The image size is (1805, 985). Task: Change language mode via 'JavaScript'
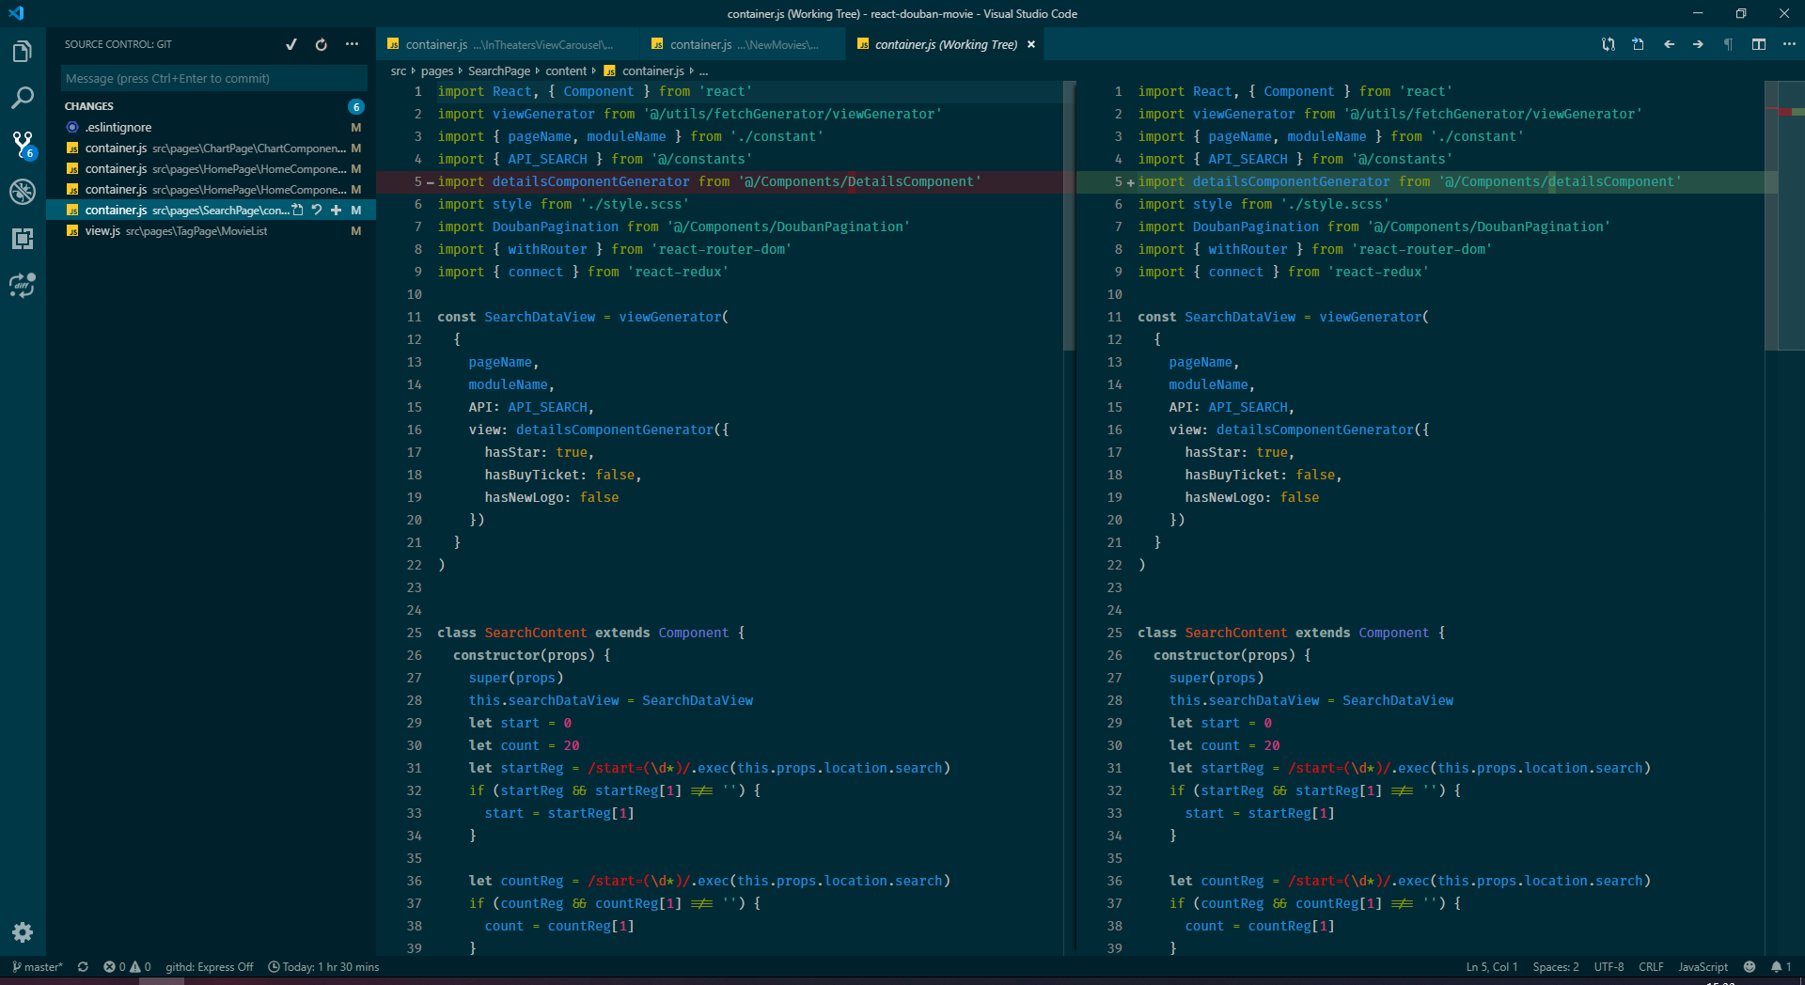1703,967
